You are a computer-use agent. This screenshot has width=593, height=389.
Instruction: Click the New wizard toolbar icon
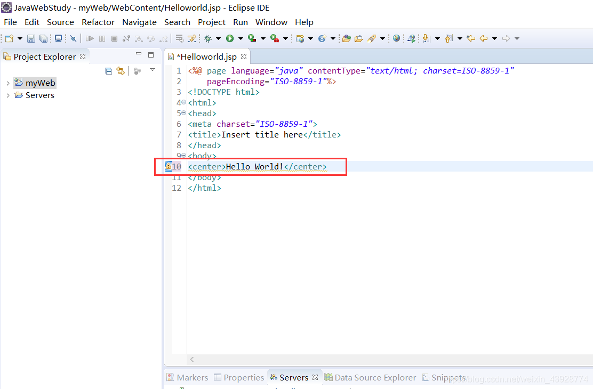point(9,38)
